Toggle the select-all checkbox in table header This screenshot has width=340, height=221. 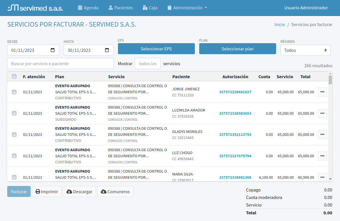(14, 77)
